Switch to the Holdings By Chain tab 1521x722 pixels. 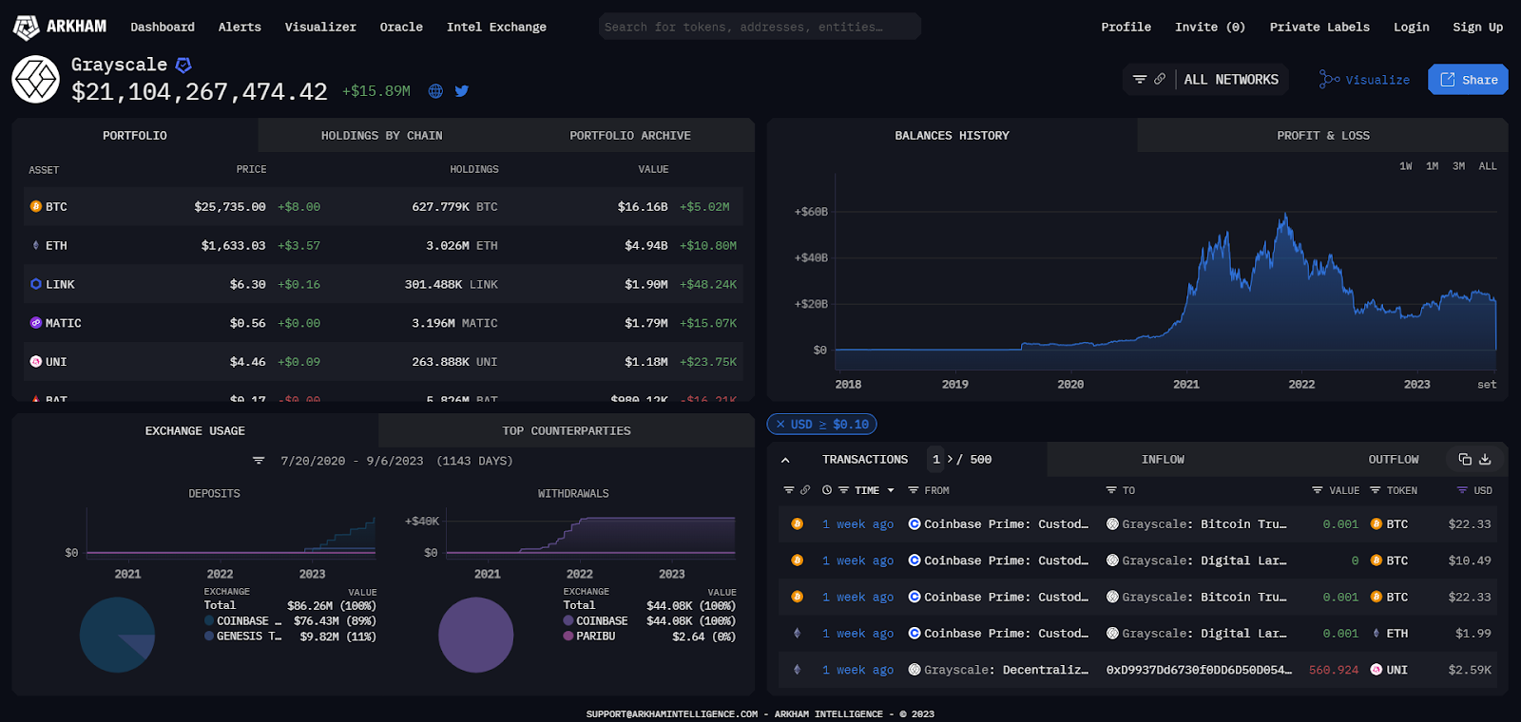[382, 136]
